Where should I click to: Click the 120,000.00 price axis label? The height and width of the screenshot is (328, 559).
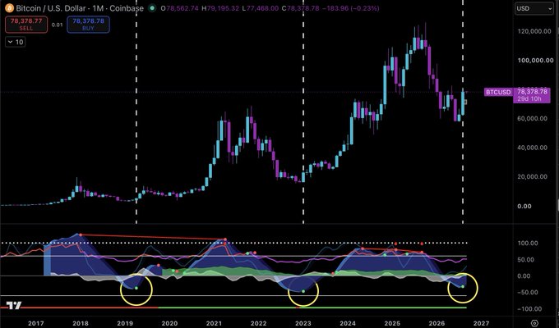[534, 31]
